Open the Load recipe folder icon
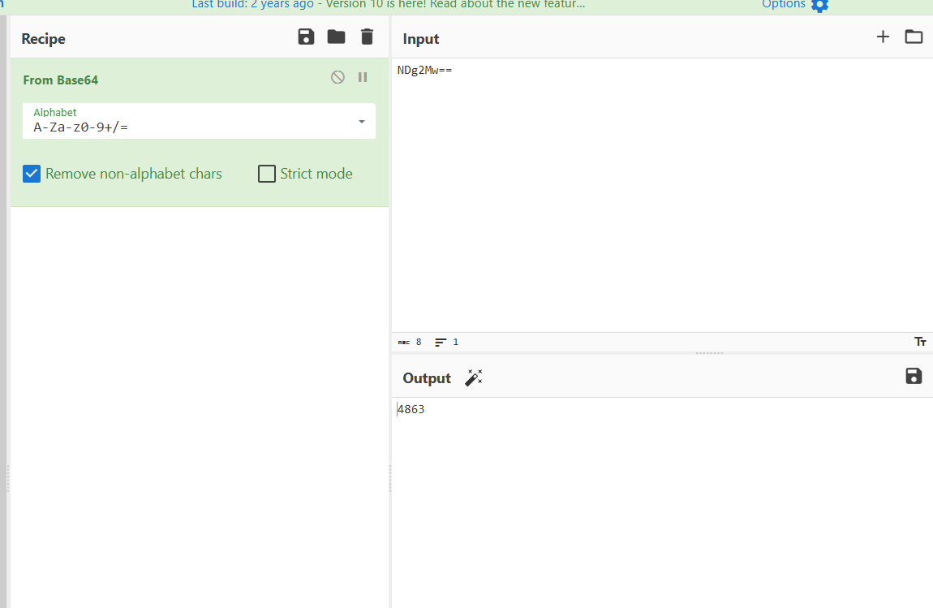The image size is (933, 608). click(336, 37)
